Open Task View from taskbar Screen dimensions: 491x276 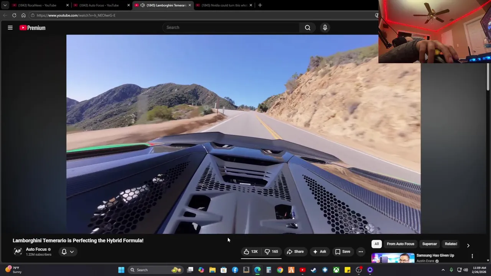(x=190, y=270)
